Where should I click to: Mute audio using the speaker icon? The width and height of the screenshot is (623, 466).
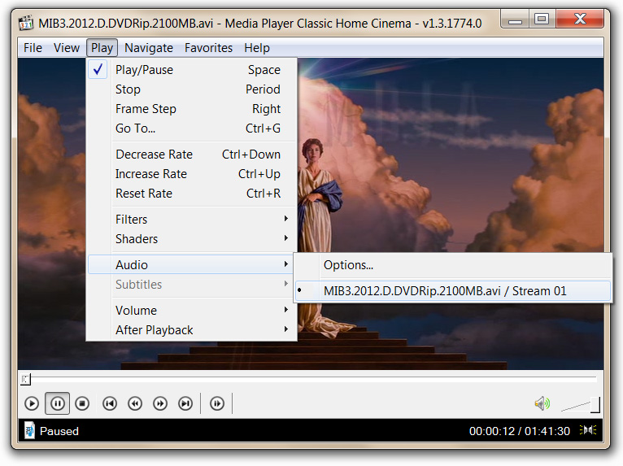[x=542, y=404]
